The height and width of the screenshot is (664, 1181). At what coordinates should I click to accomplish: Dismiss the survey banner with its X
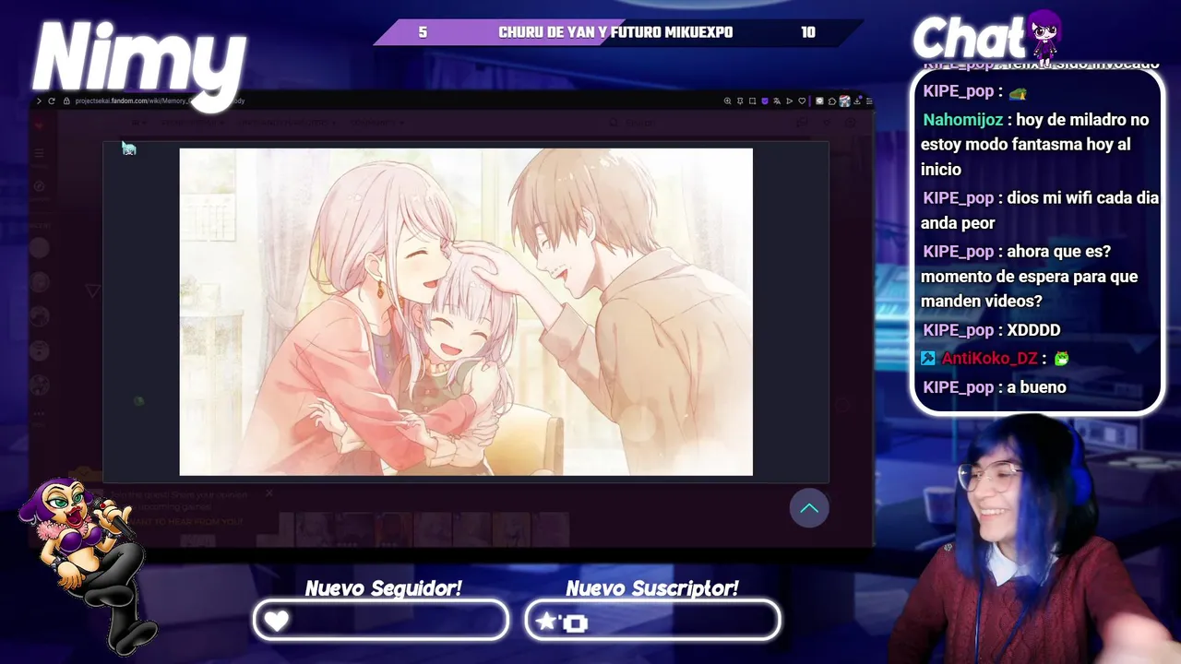click(269, 493)
